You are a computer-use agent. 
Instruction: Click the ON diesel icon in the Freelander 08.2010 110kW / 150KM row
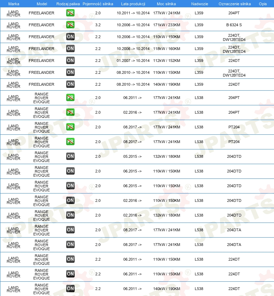(x=70, y=72)
